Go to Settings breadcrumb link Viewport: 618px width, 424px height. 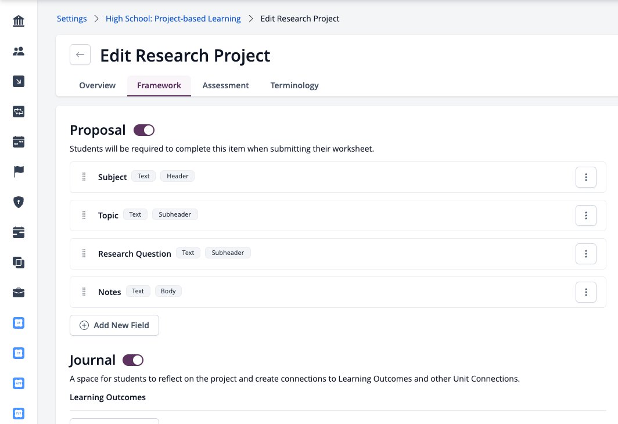click(72, 19)
